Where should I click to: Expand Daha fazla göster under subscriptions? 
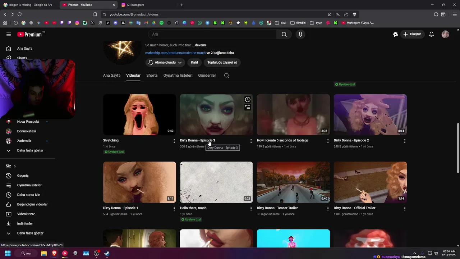(30, 150)
